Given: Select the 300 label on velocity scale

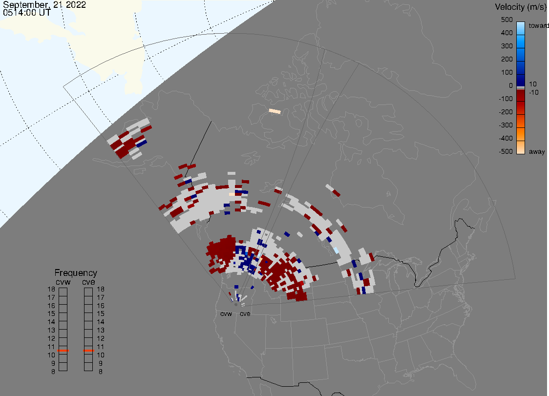Looking at the screenshot, I should [507, 46].
